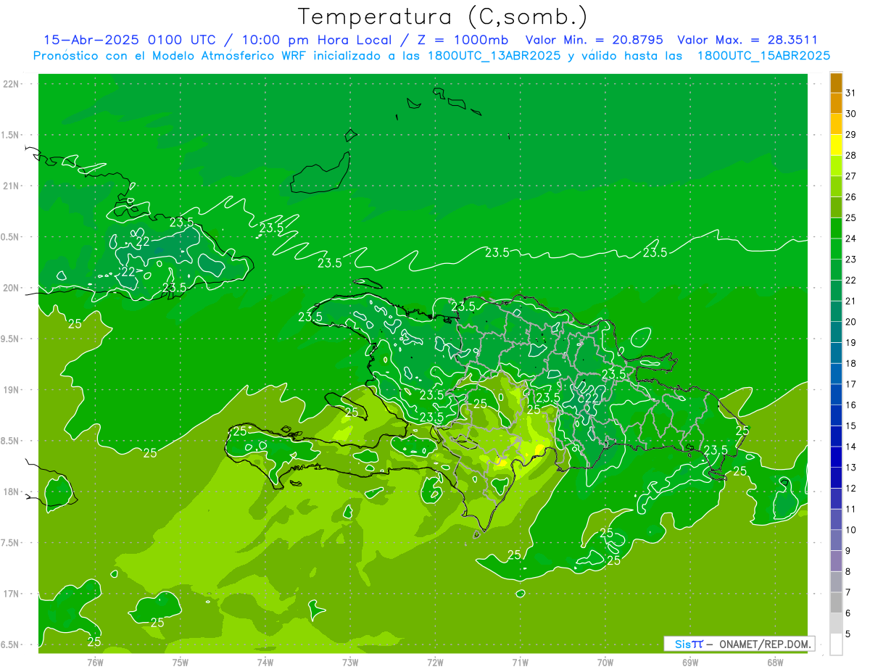Click the 75W longitude axis label
Image resolution: width=870 pixels, height=672 pixels.
[181, 663]
